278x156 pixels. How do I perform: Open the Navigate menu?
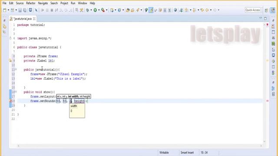tap(43, 3)
